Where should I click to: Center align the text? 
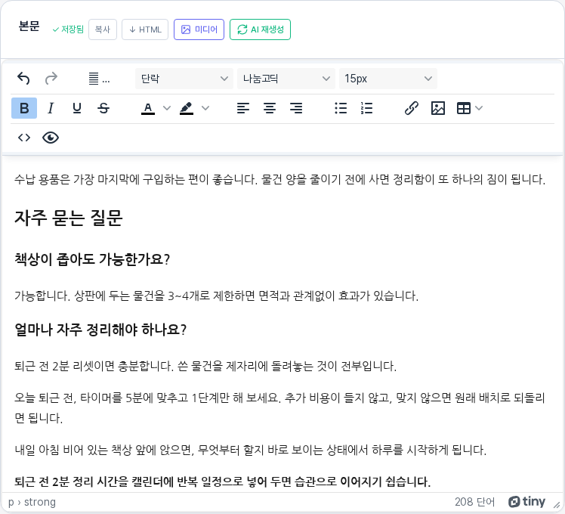(x=270, y=108)
